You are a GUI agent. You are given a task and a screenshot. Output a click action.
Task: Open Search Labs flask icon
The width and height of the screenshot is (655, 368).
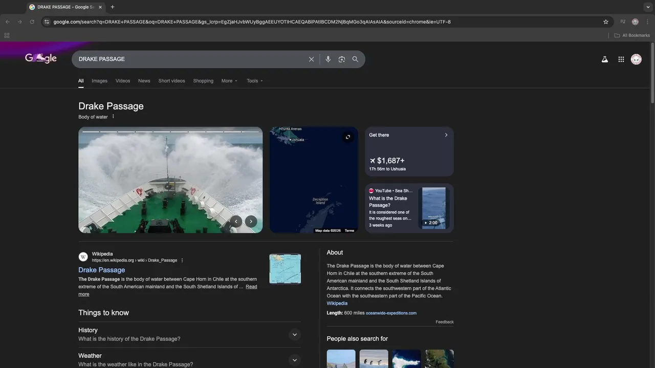pos(605,59)
